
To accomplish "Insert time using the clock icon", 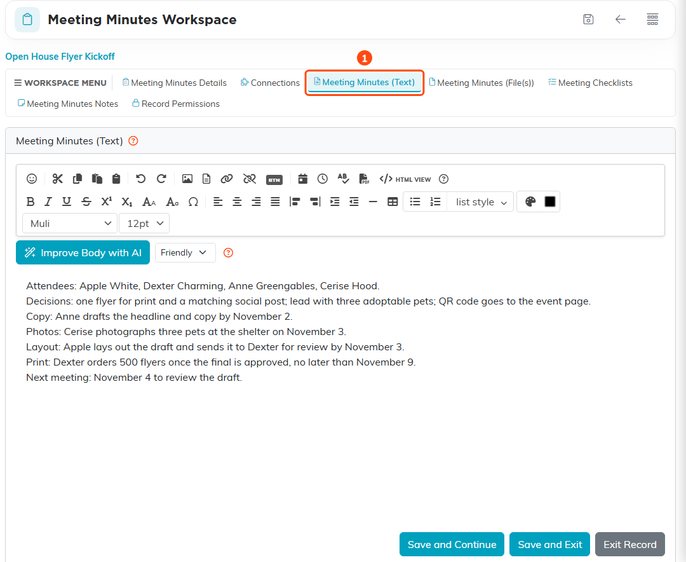I will click(323, 179).
